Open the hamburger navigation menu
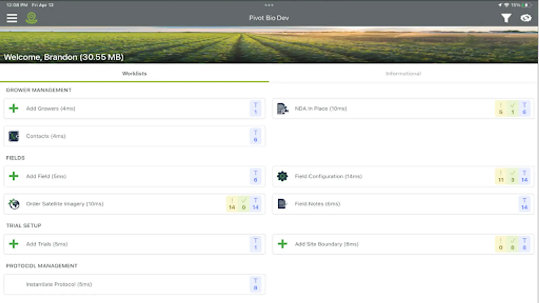Screen dimensions: 539x303 [12, 18]
